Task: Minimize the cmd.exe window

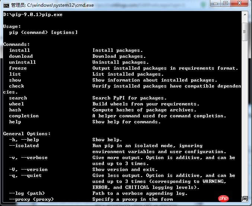Action: (x=216, y=3)
